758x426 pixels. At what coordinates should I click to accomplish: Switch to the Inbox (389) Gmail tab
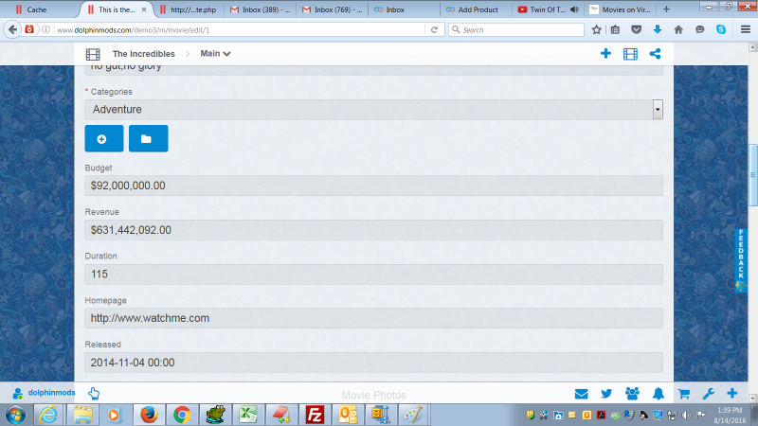[x=262, y=9]
